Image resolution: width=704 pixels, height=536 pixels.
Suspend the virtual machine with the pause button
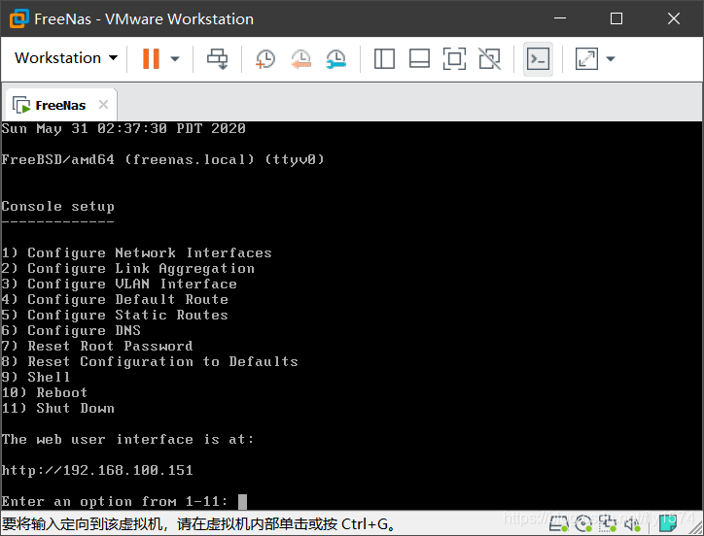[x=151, y=59]
